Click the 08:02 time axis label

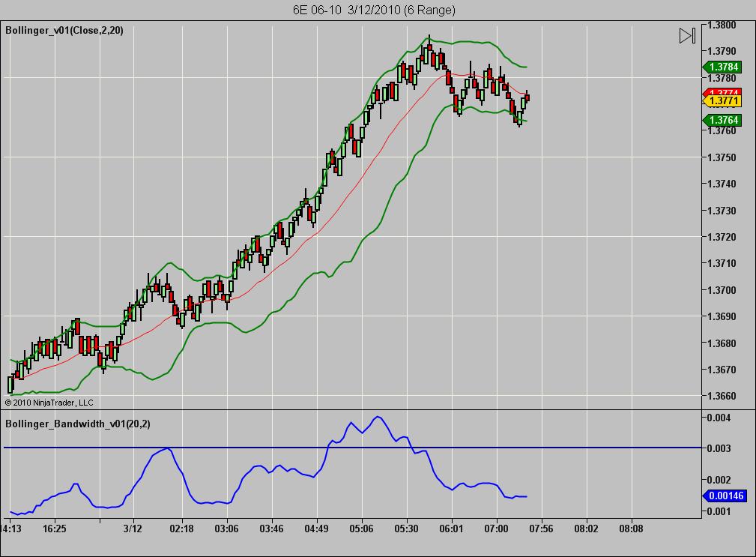tap(586, 529)
